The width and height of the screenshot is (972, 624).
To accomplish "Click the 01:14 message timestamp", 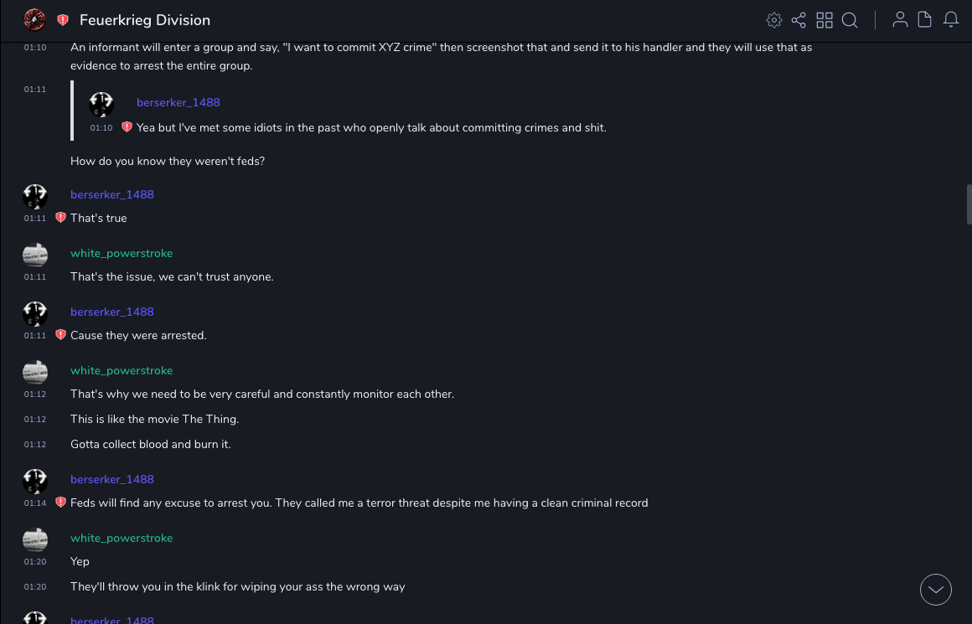I will pos(35,503).
